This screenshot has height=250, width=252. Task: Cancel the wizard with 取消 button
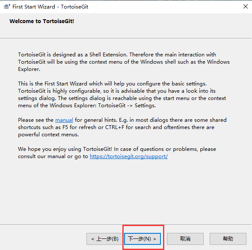coord(185,239)
